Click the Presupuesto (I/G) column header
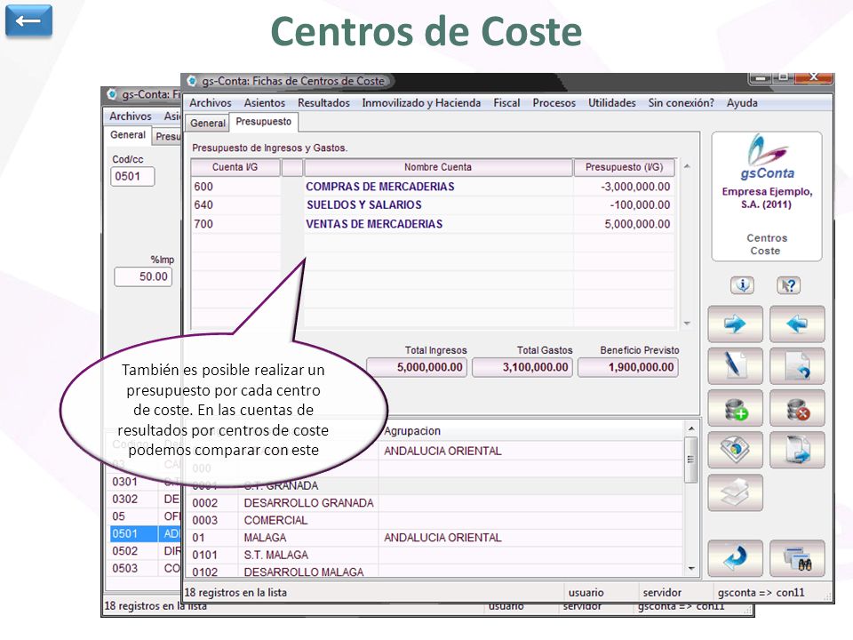The height and width of the screenshot is (640, 853). tap(624, 167)
